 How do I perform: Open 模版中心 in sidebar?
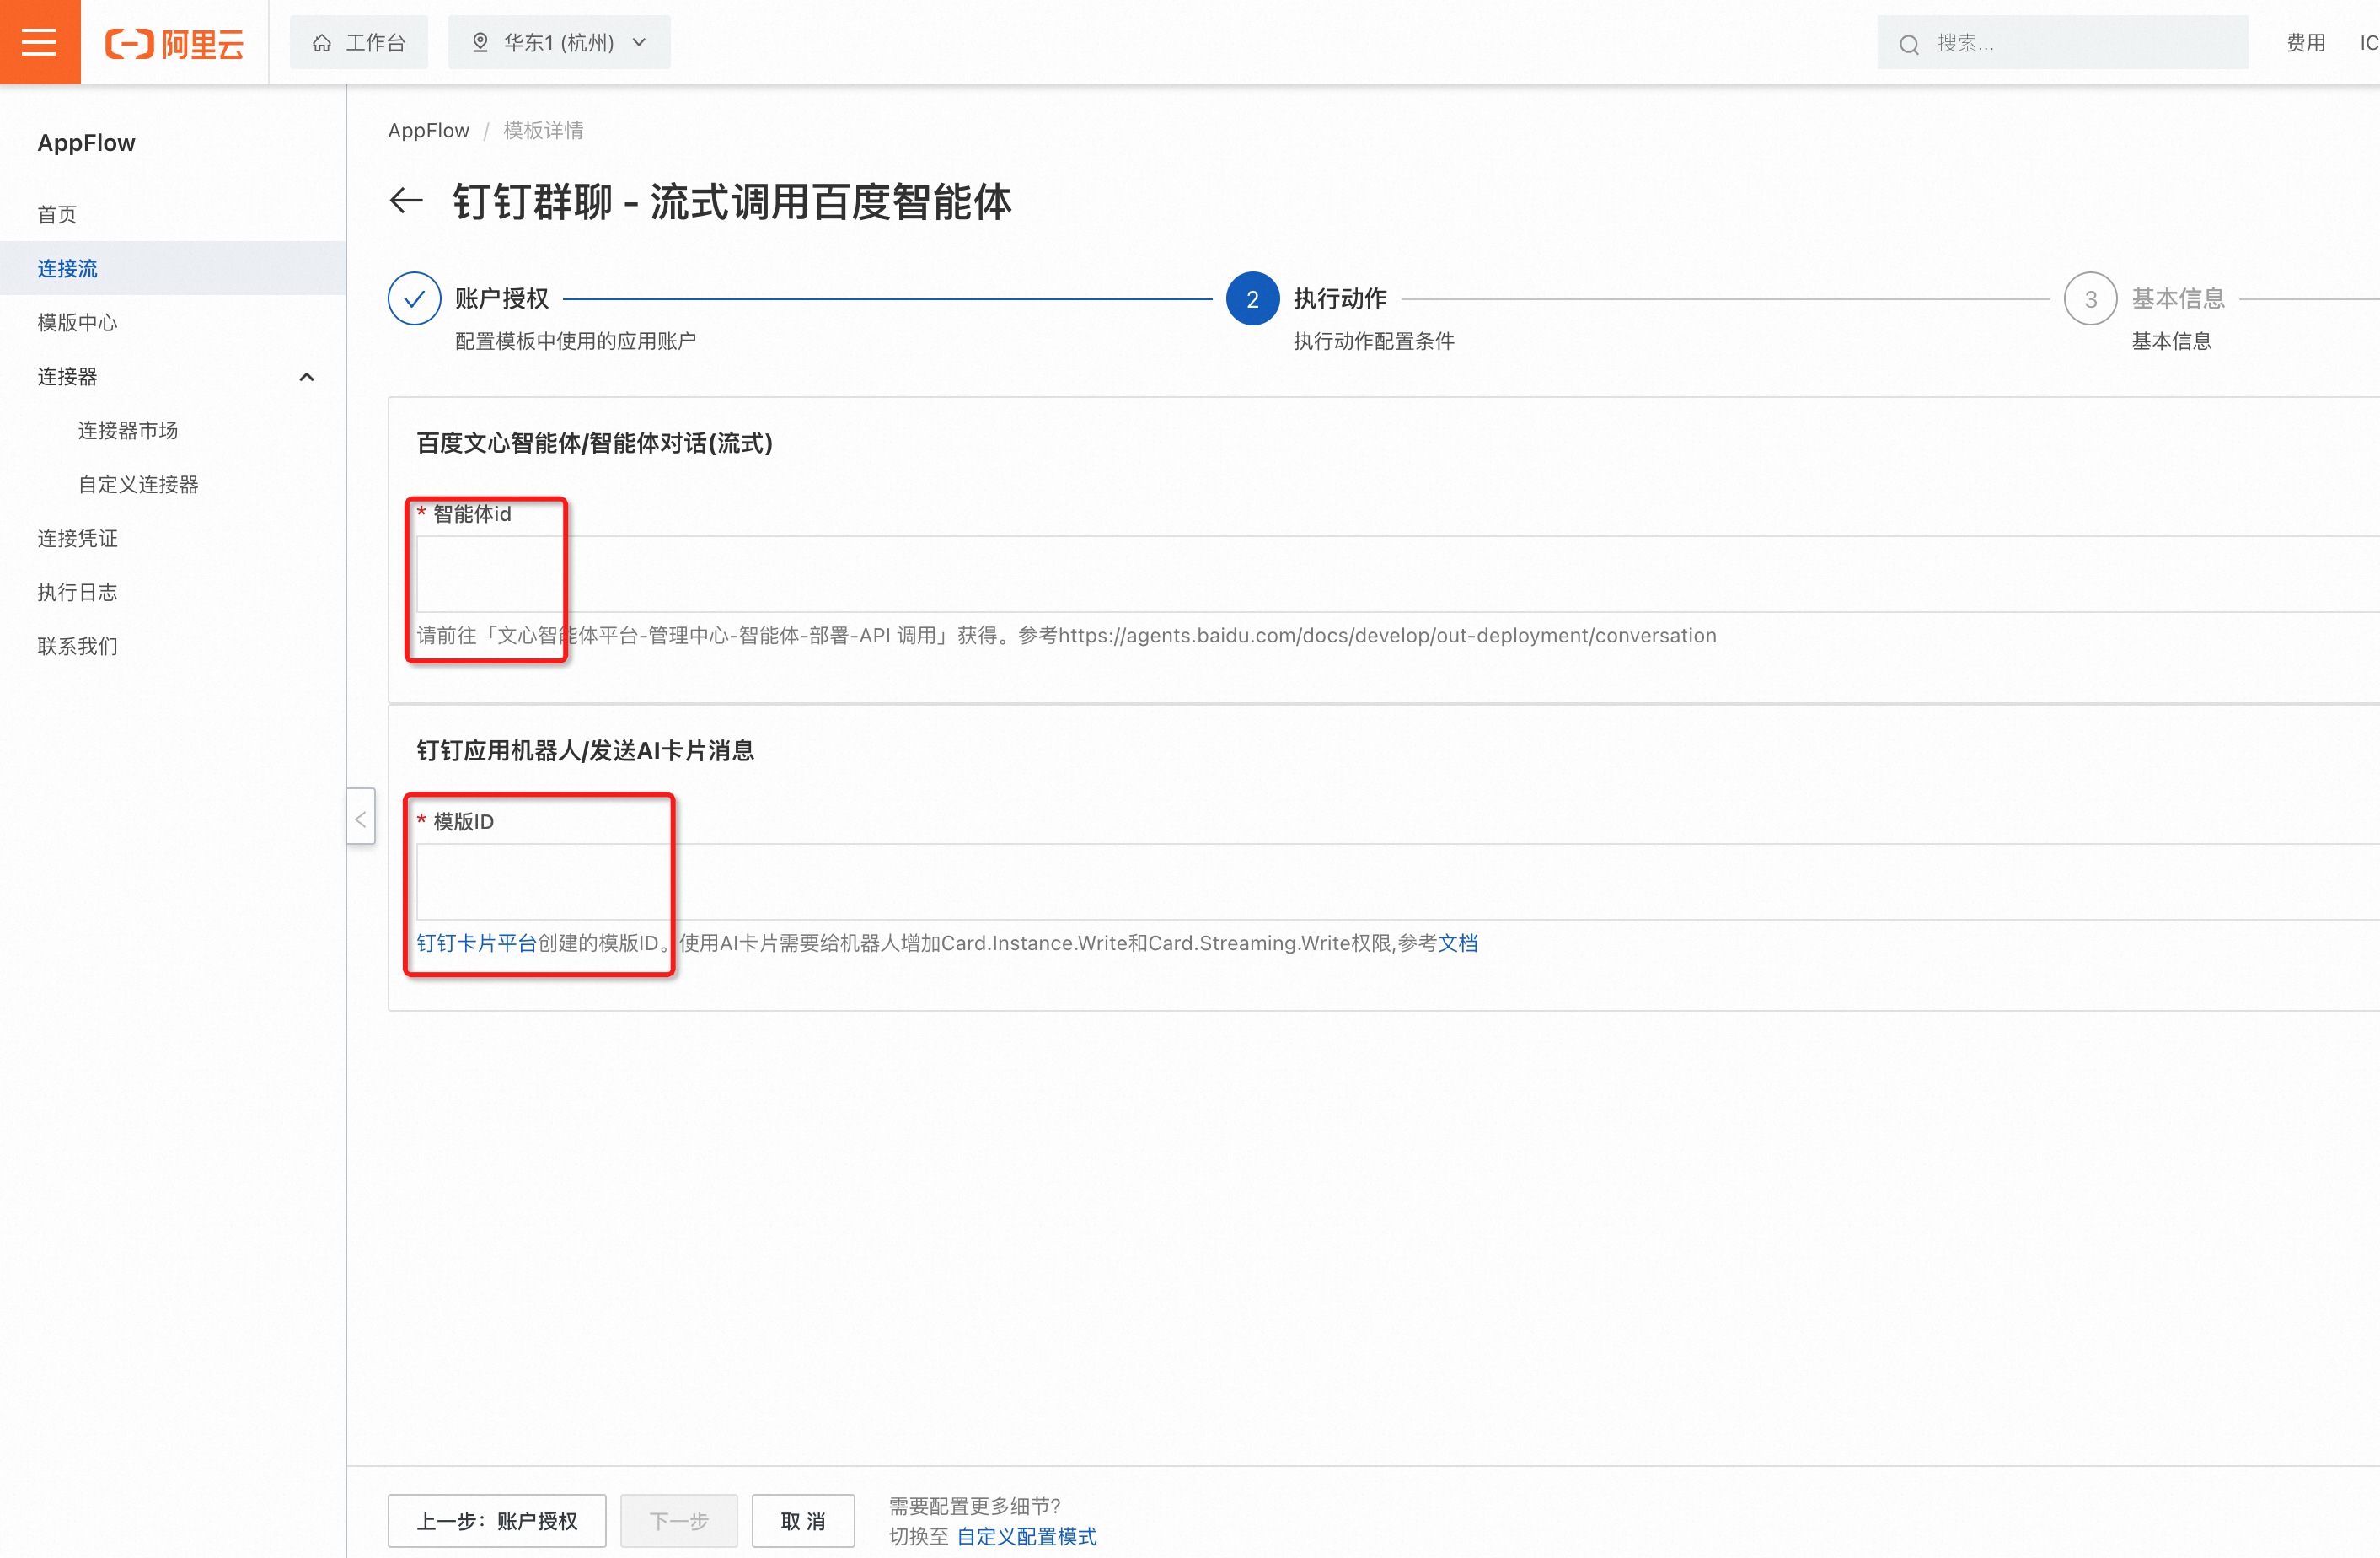77,322
